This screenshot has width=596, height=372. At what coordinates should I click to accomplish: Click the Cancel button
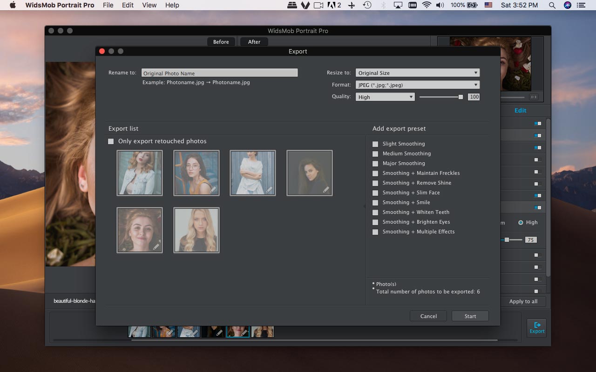pos(428,316)
